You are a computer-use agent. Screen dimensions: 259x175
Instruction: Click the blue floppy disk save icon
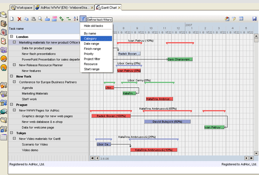pos(254,19)
